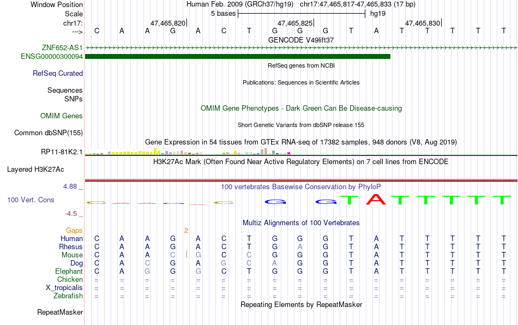Click 100 vertebrates Basewise Conservation by PhyloP title
Screen dimensions: 518x325
301,187
